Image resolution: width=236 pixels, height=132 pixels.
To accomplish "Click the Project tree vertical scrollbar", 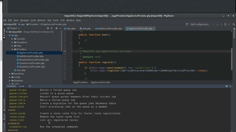I will [62, 40].
